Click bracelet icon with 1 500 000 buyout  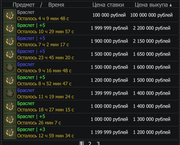click(10, 81)
